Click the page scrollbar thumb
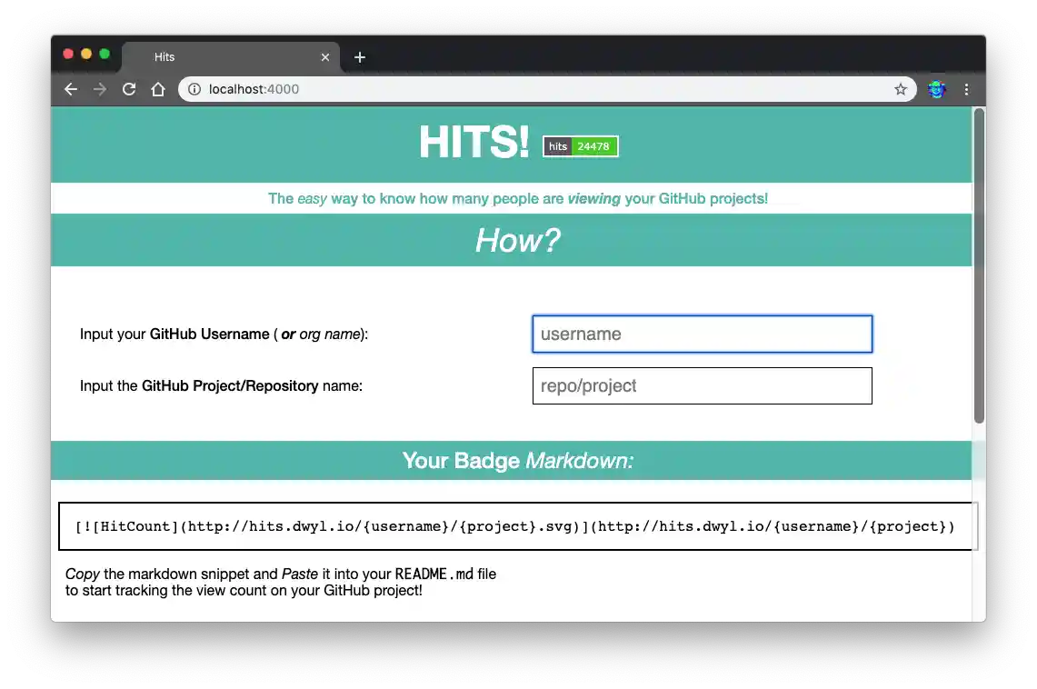The height and width of the screenshot is (689, 1037). click(x=978, y=264)
